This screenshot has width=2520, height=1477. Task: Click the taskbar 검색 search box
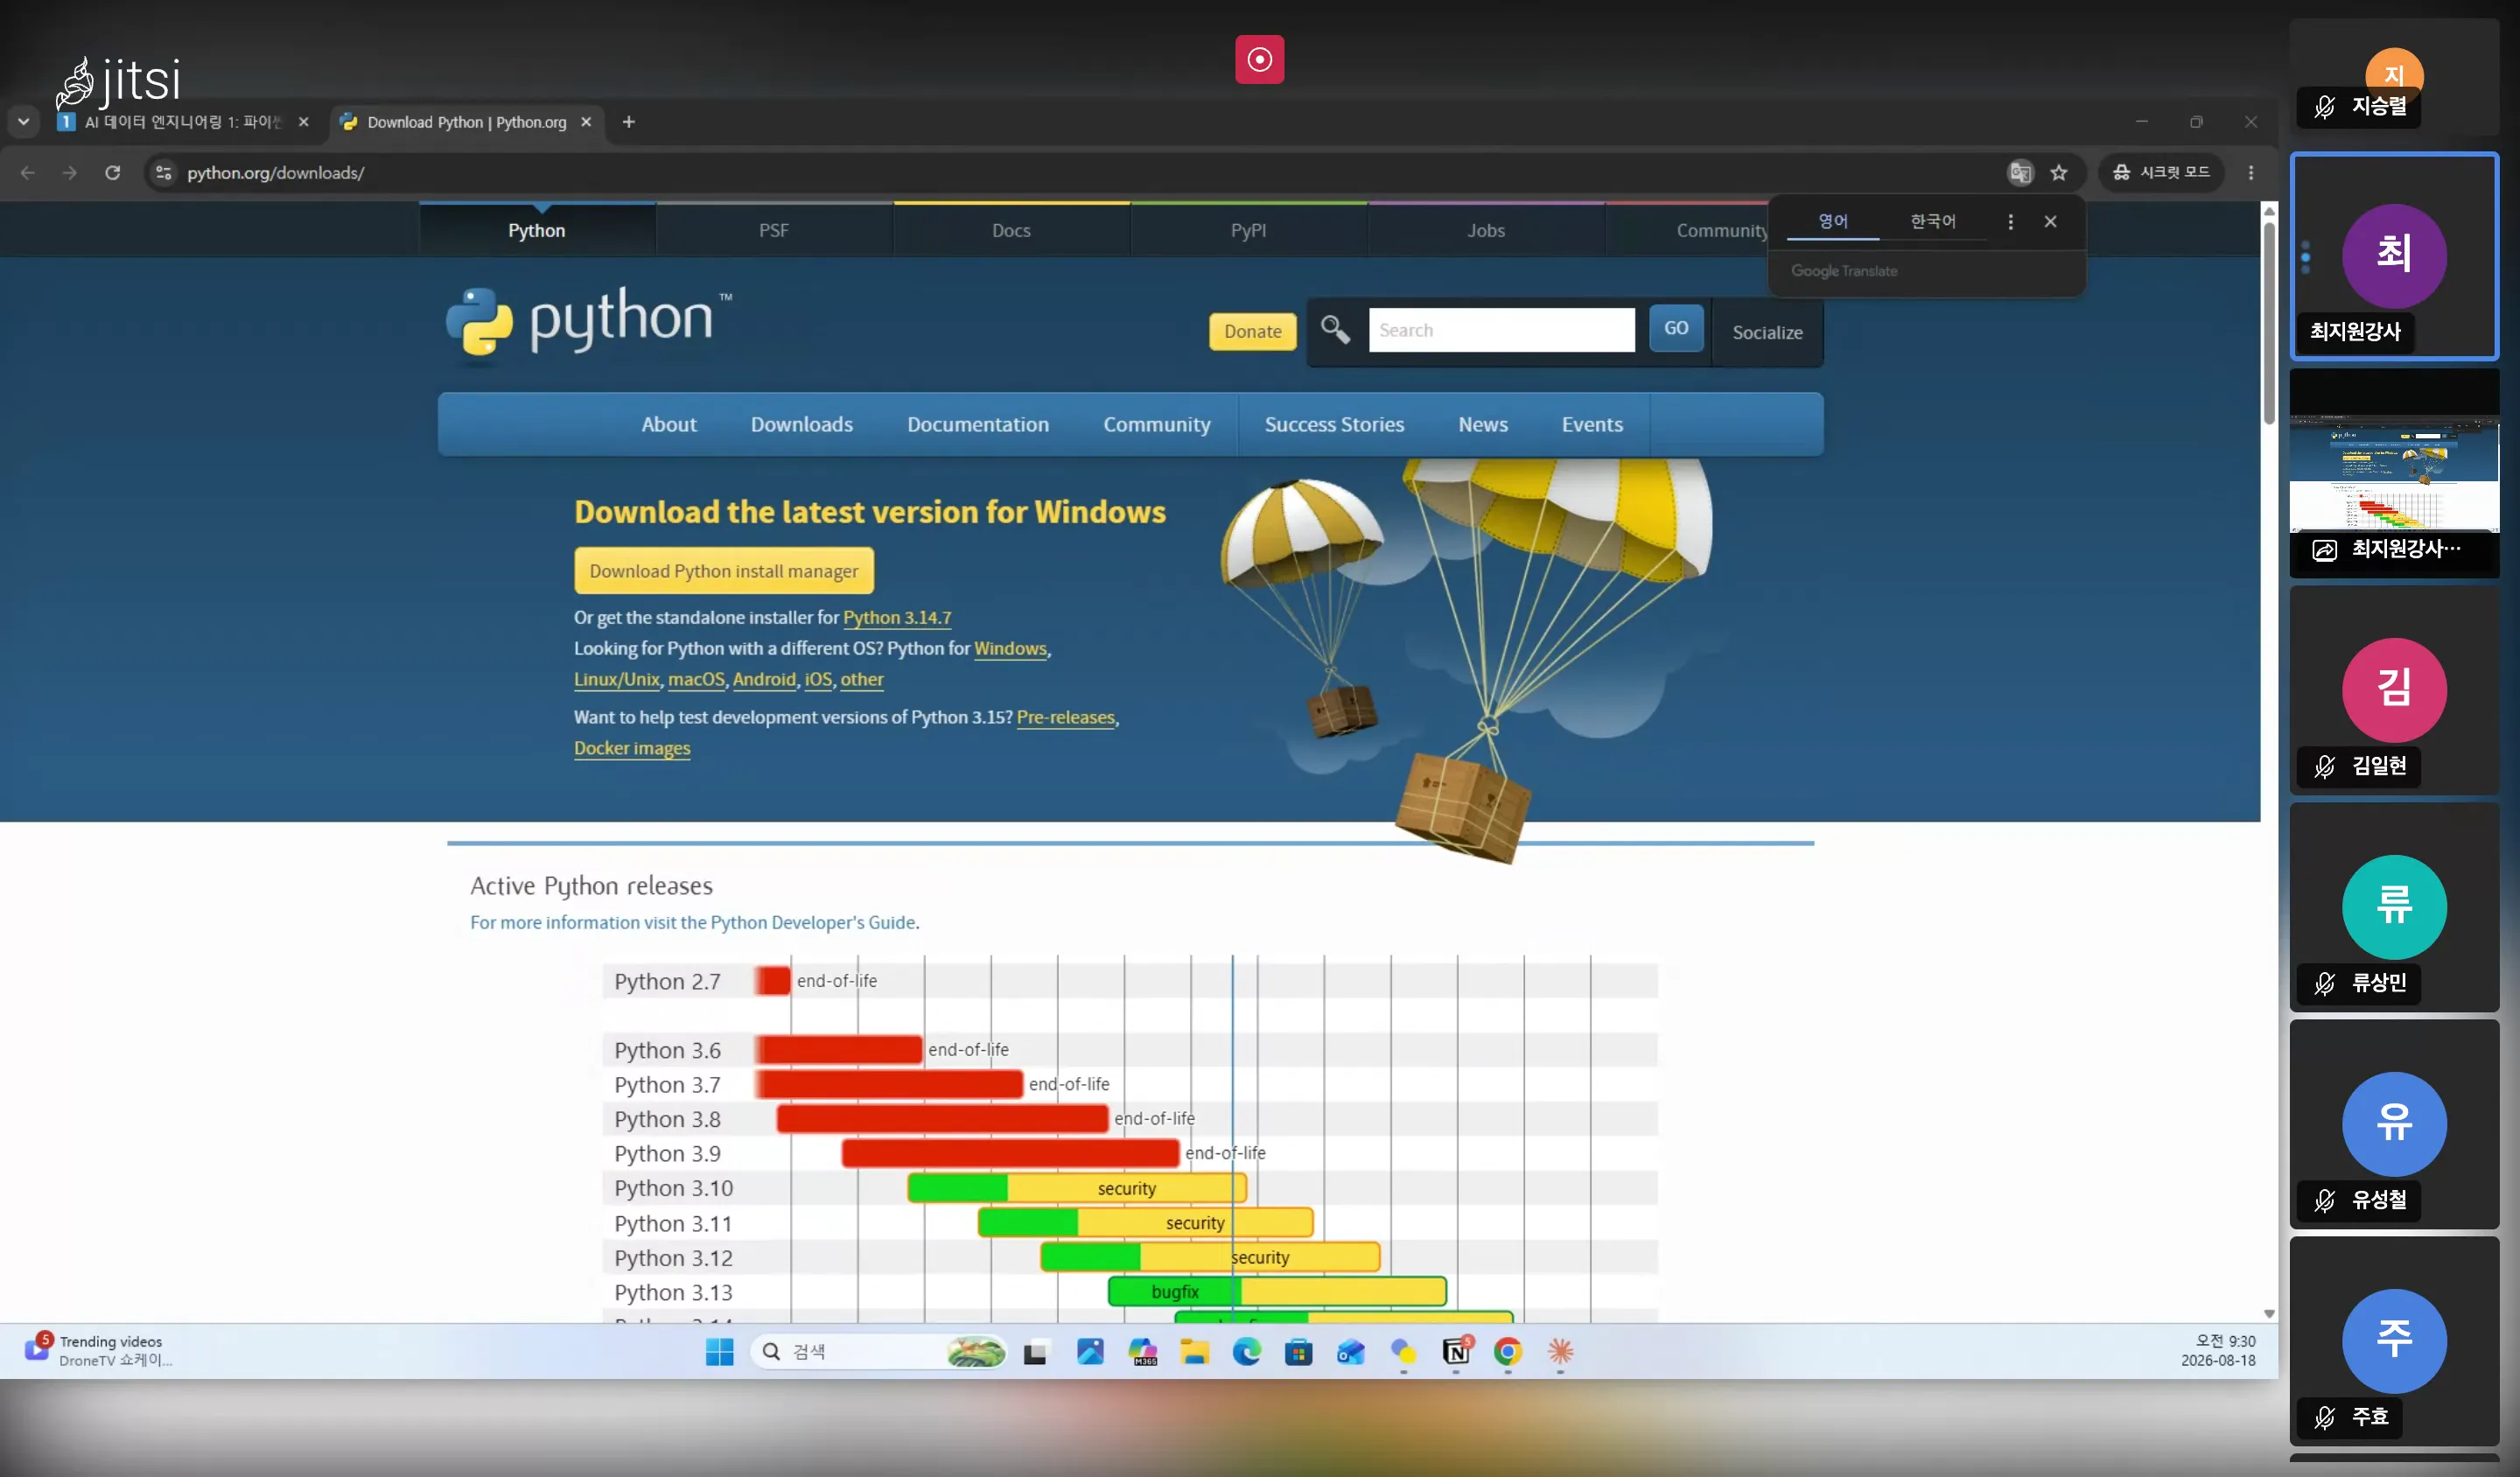(878, 1353)
